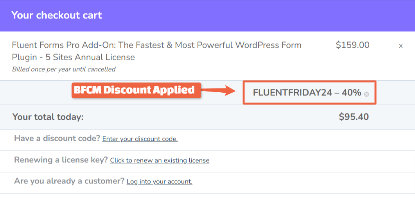The height and width of the screenshot is (212, 415).
Task: Click the 'Renewing a license key?' prompt text
Action: point(61,160)
